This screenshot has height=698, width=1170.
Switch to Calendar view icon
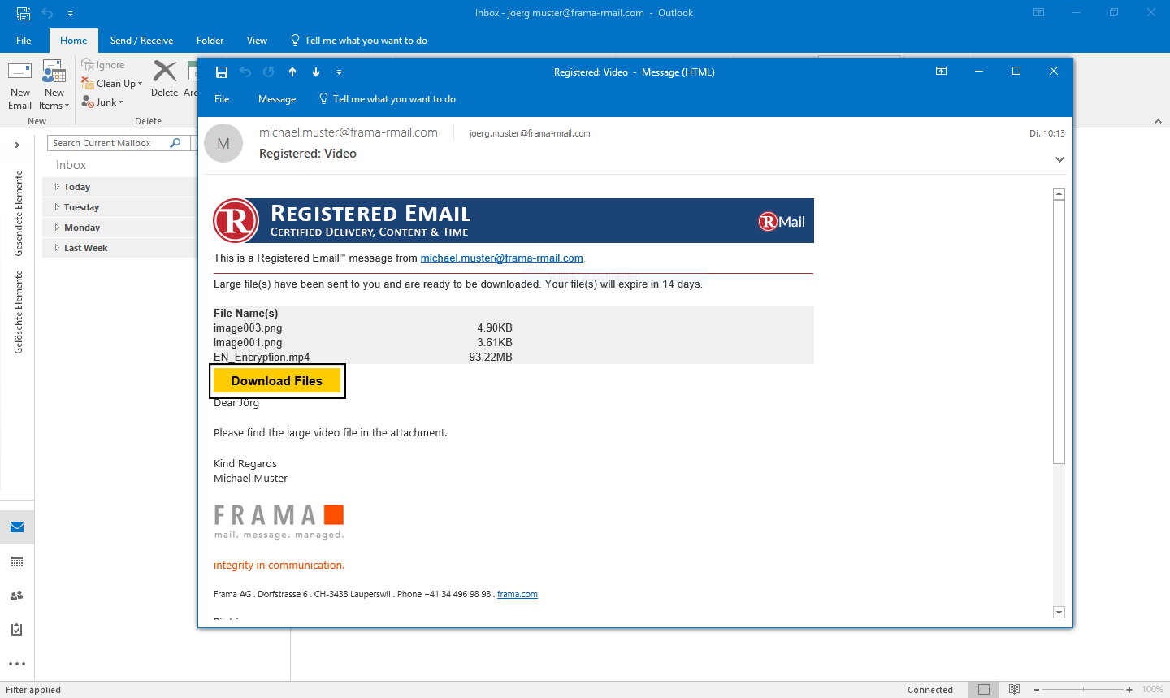click(x=17, y=561)
